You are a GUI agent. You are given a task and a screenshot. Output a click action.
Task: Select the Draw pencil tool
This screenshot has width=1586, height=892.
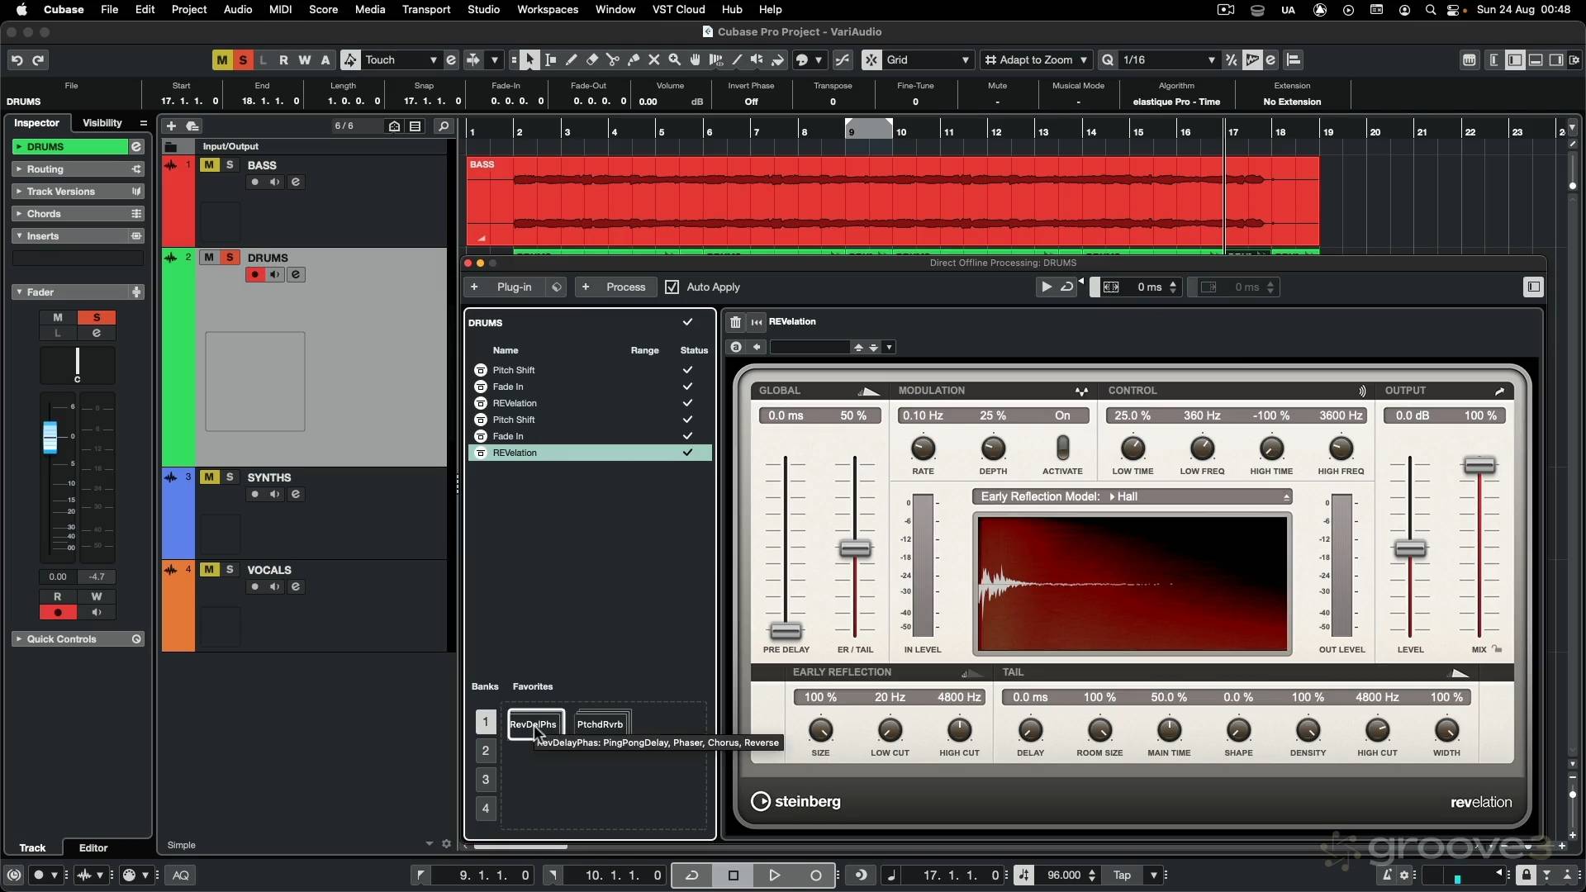click(572, 59)
